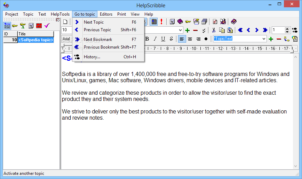Open the Topic menu
The height and width of the screenshot is (179, 302).
(x=28, y=14)
